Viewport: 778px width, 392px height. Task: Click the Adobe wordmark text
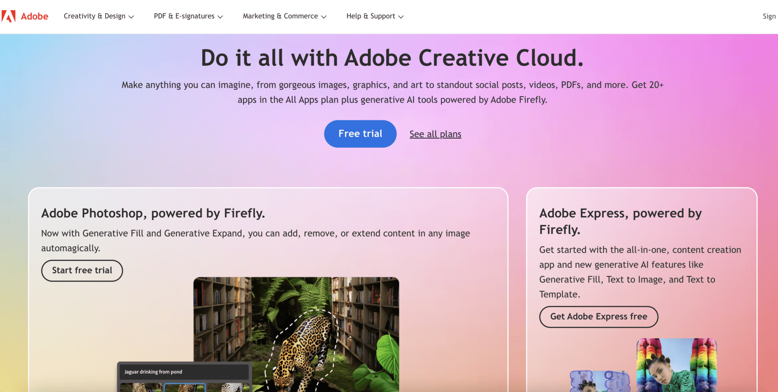[34, 16]
